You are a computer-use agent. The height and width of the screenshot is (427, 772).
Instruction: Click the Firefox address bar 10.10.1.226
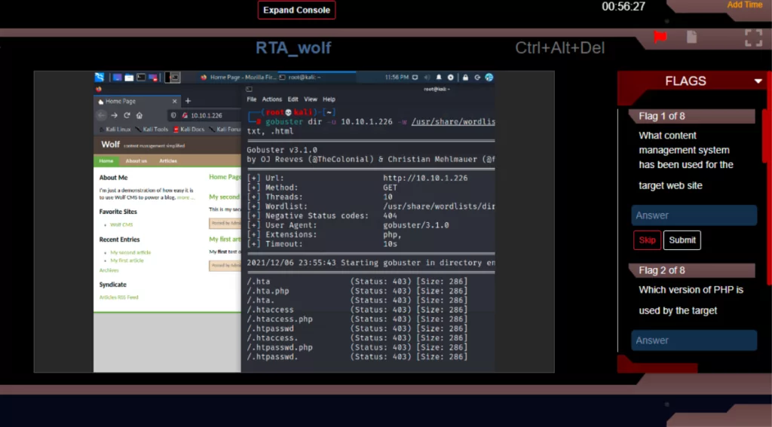coord(207,116)
